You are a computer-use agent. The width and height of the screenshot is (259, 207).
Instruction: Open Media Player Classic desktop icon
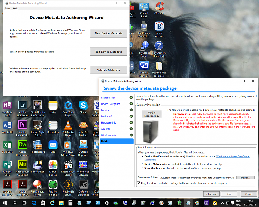(x=68, y=168)
